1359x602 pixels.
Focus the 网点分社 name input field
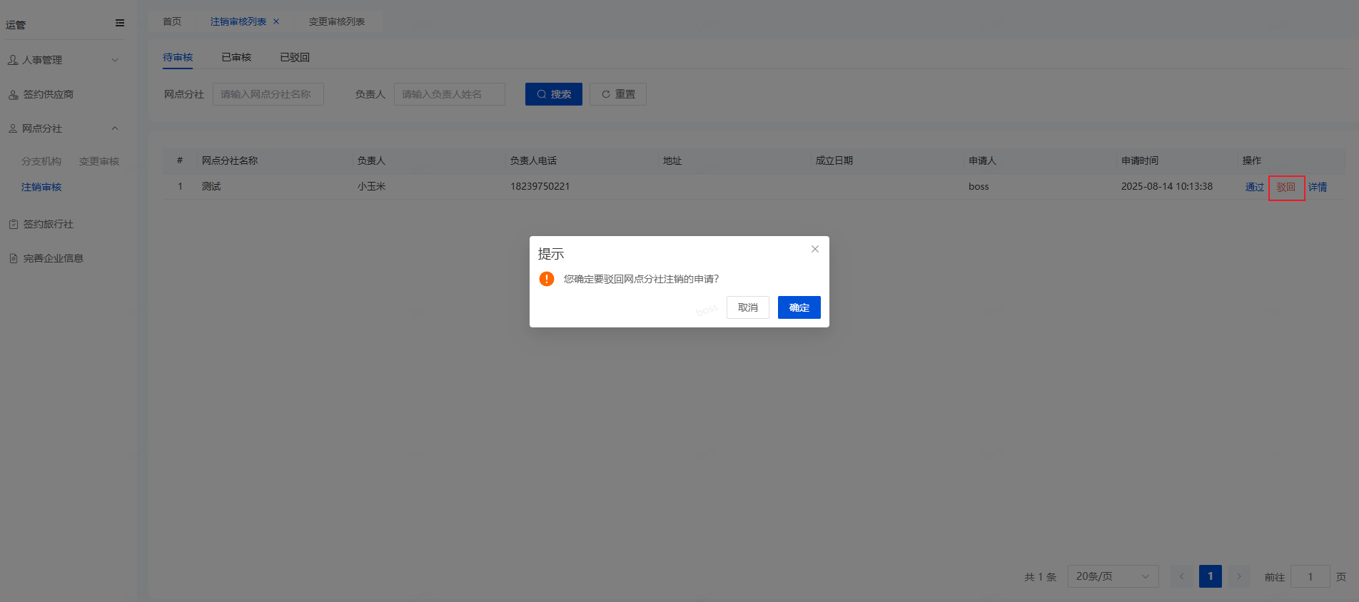(268, 94)
